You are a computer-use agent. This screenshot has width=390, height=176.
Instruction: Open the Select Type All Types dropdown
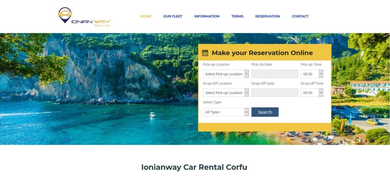[225, 112]
